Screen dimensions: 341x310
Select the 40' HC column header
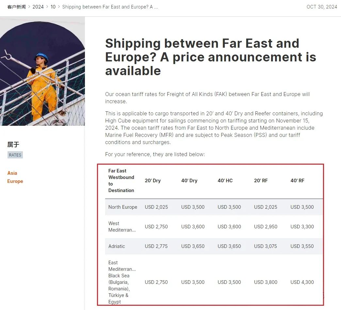225,181
